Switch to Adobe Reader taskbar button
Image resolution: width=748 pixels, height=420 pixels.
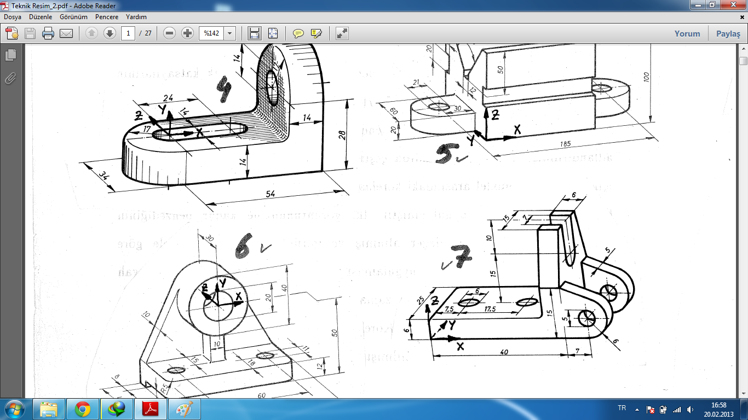[x=150, y=409]
